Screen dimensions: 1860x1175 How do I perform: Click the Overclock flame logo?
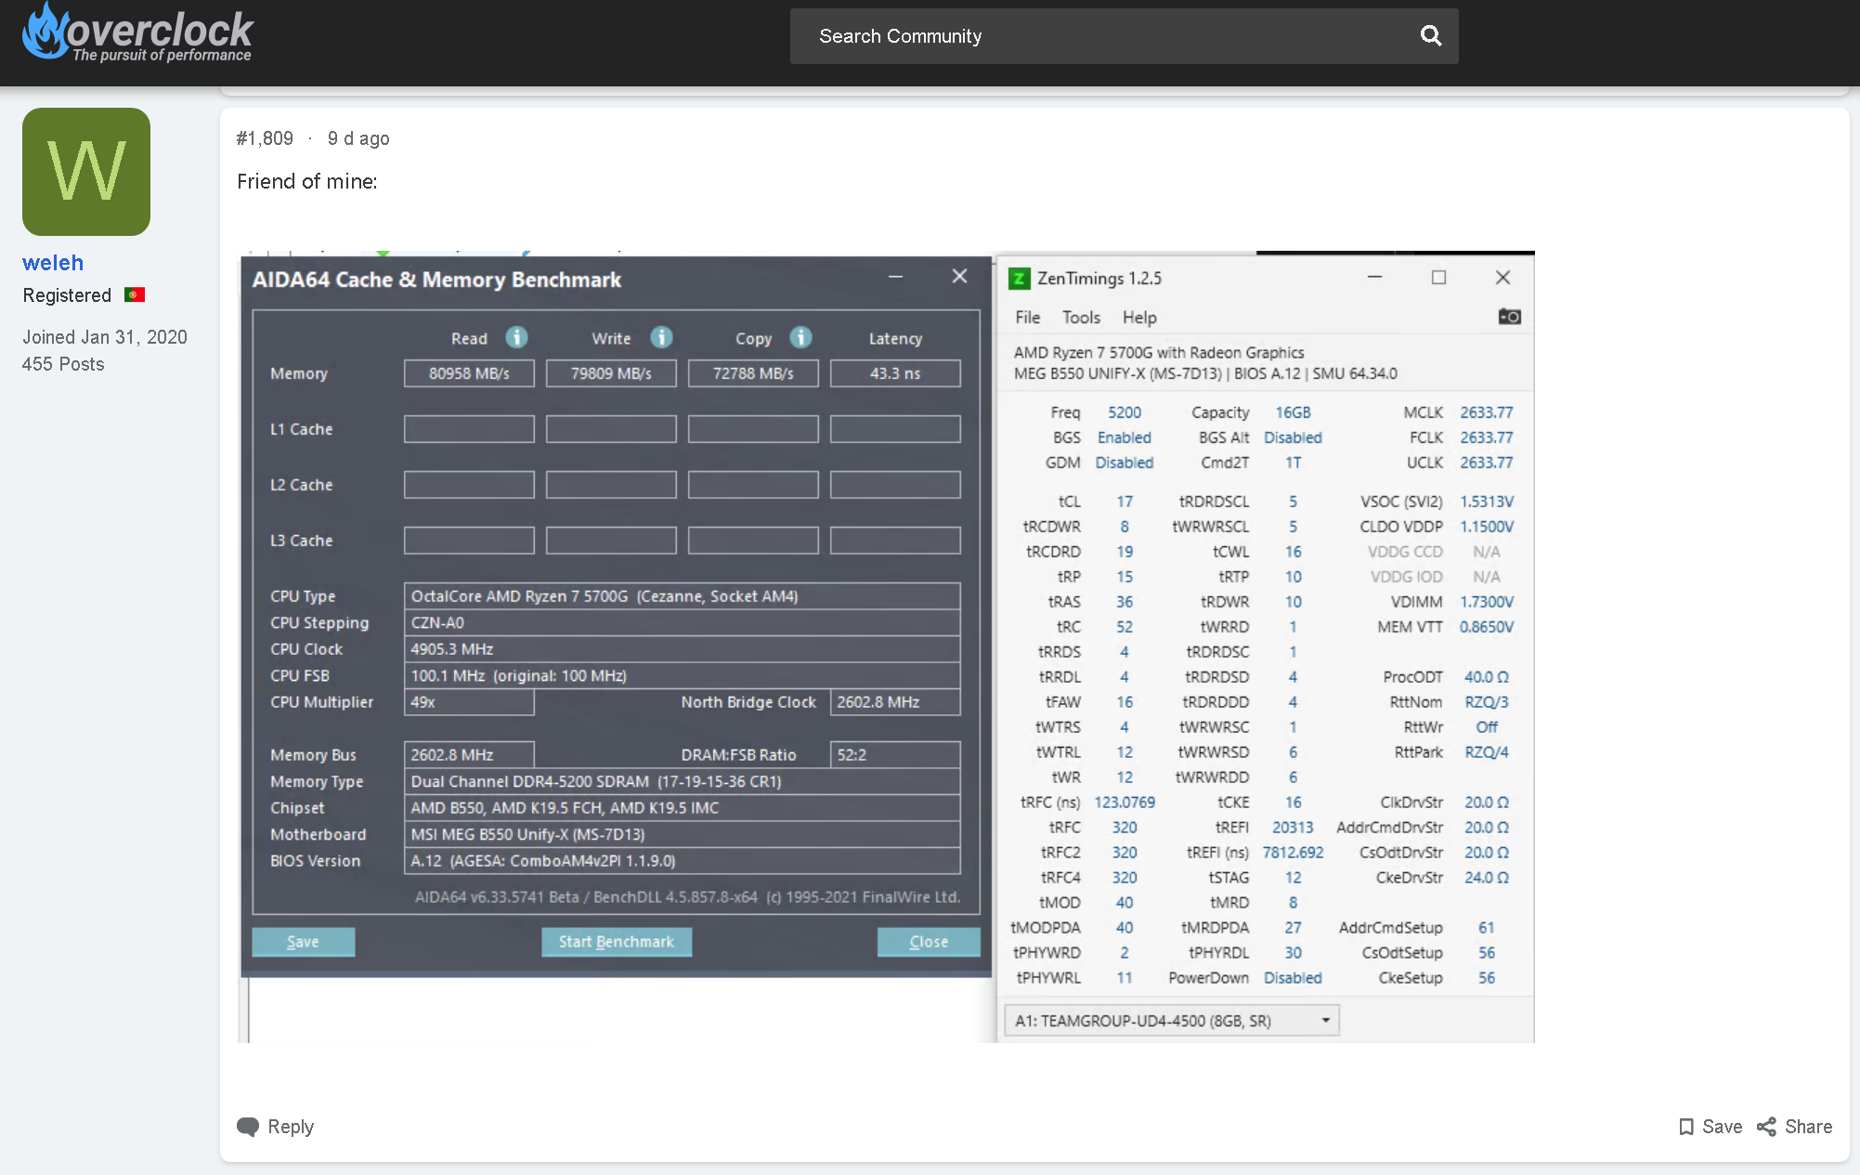(45, 32)
